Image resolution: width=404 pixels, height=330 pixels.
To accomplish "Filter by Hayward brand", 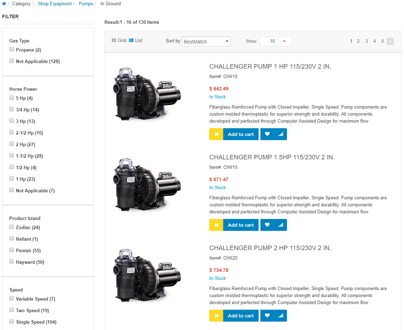I will tap(12, 262).
